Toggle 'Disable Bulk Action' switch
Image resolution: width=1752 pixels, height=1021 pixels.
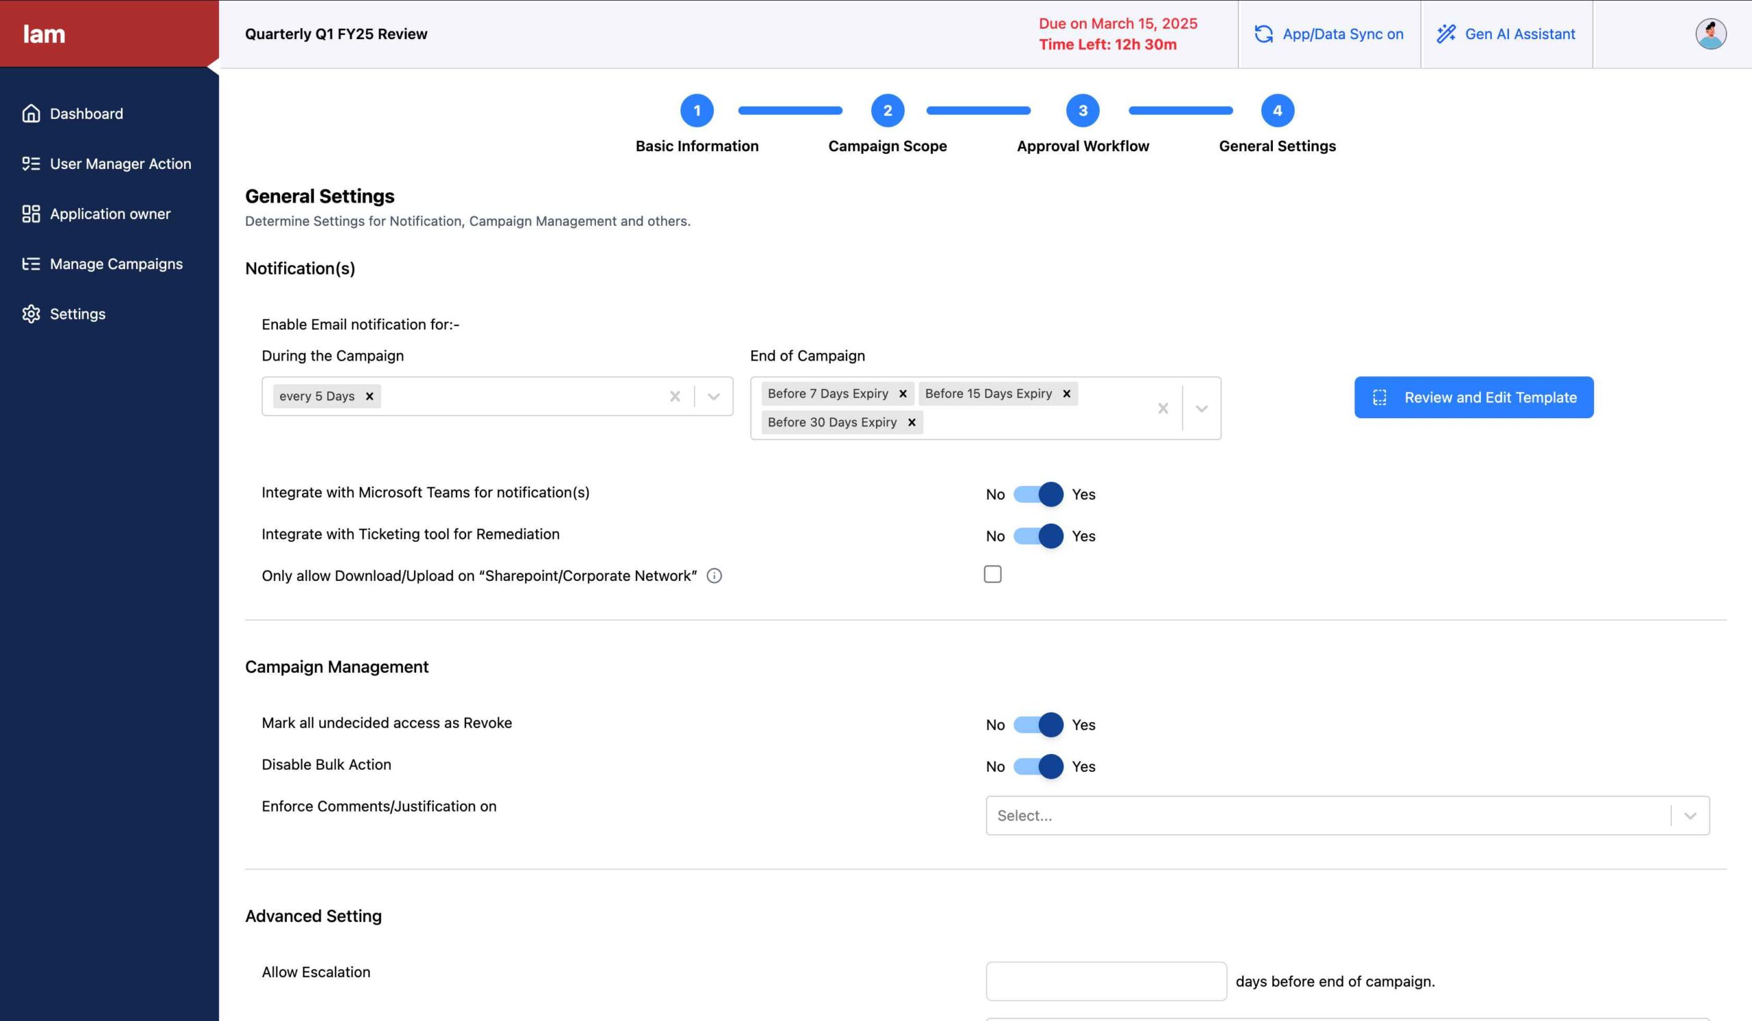tap(1038, 766)
